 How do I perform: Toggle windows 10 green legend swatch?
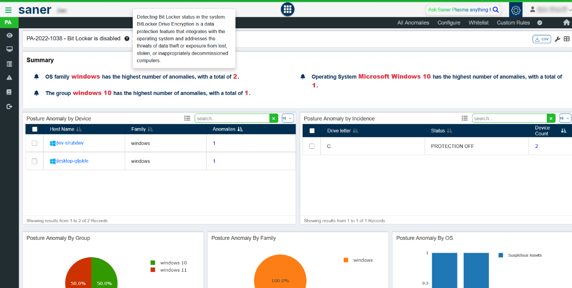153,263
